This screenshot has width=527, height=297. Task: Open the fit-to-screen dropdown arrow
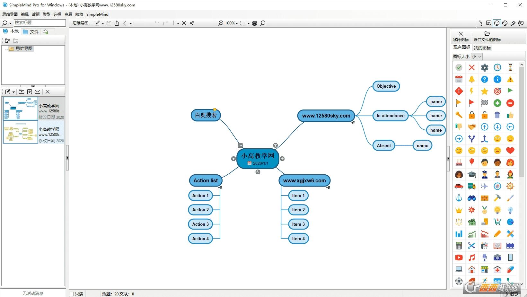249,23
